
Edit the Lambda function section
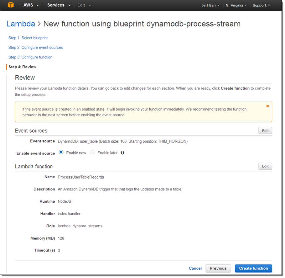point(265,166)
